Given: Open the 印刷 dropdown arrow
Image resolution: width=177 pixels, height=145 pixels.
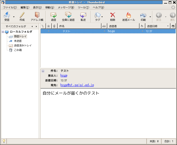Looking at the screenshot, I should pos(150,17).
